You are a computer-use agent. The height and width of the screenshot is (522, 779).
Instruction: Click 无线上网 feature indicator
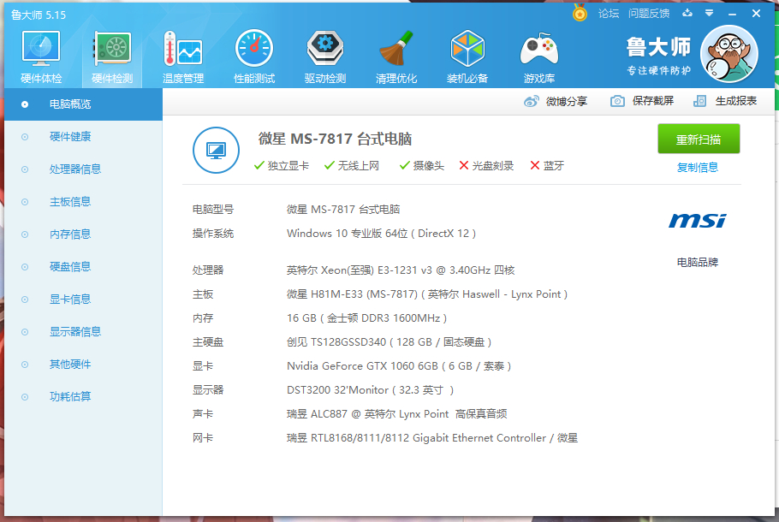[x=352, y=166]
